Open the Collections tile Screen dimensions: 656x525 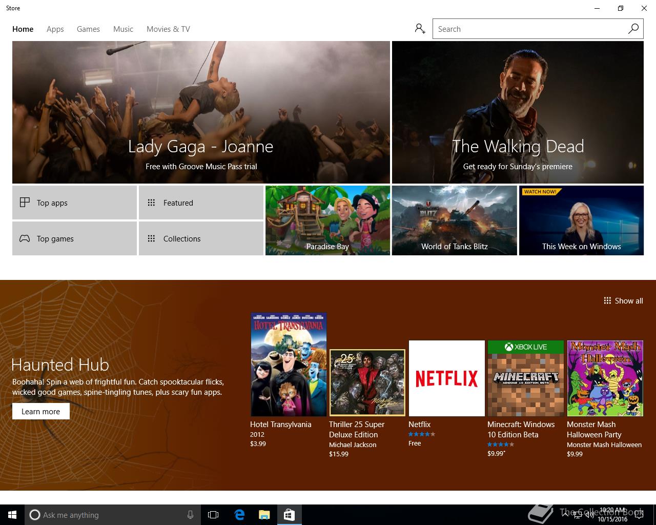coord(201,238)
